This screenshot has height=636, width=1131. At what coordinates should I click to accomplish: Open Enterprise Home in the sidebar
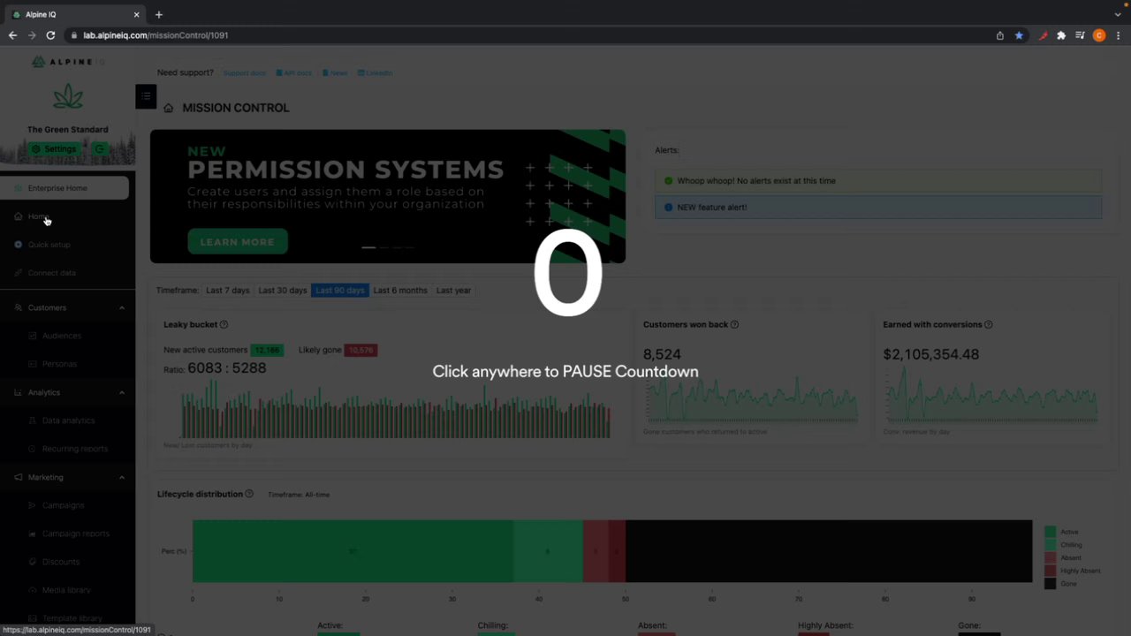click(65, 188)
